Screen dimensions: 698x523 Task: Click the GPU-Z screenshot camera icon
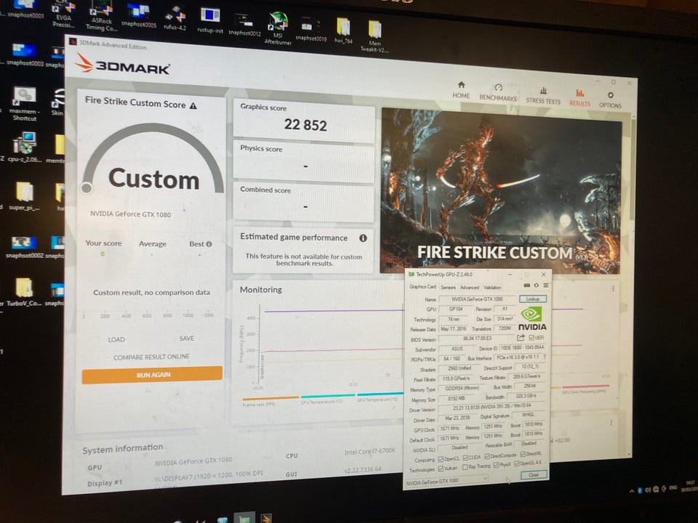527,285
